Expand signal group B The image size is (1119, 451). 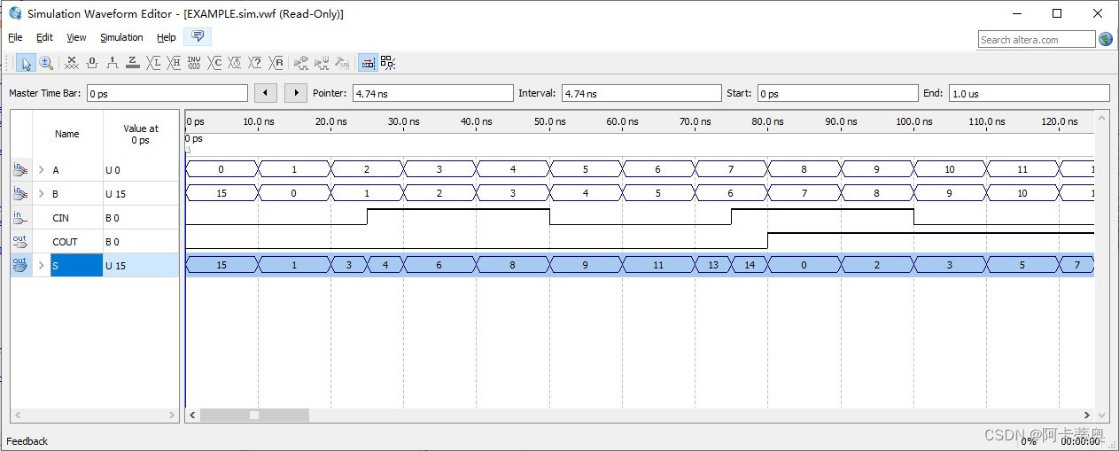pos(41,193)
